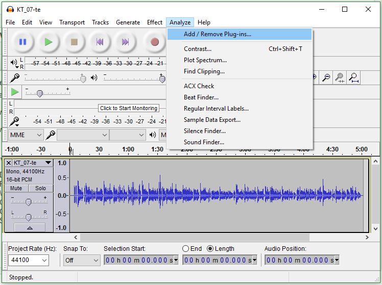The height and width of the screenshot is (285, 382).
Task: Start recording with the red Record button
Action: (x=154, y=42)
